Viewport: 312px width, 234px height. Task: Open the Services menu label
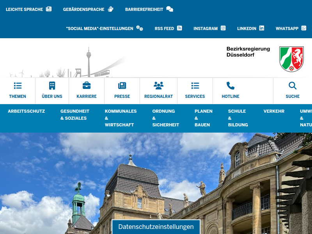point(195,96)
